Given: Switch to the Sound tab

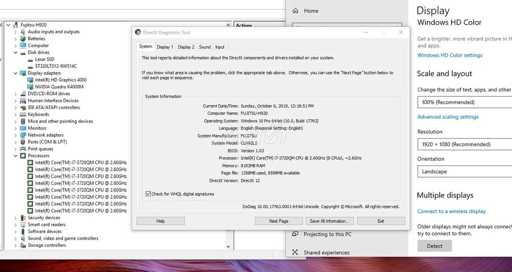Looking at the screenshot, I should coord(205,47).
